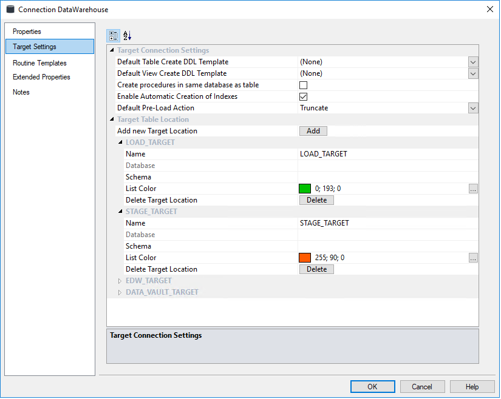
Task: Click the LOAD_TARGET Schema value field
Action: coord(388,177)
